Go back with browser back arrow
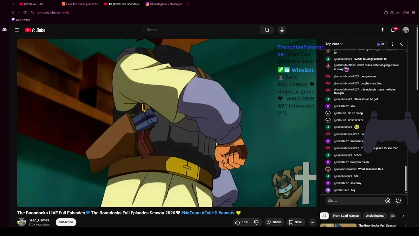Viewport: 419px width, 236px height. pos(13,12)
